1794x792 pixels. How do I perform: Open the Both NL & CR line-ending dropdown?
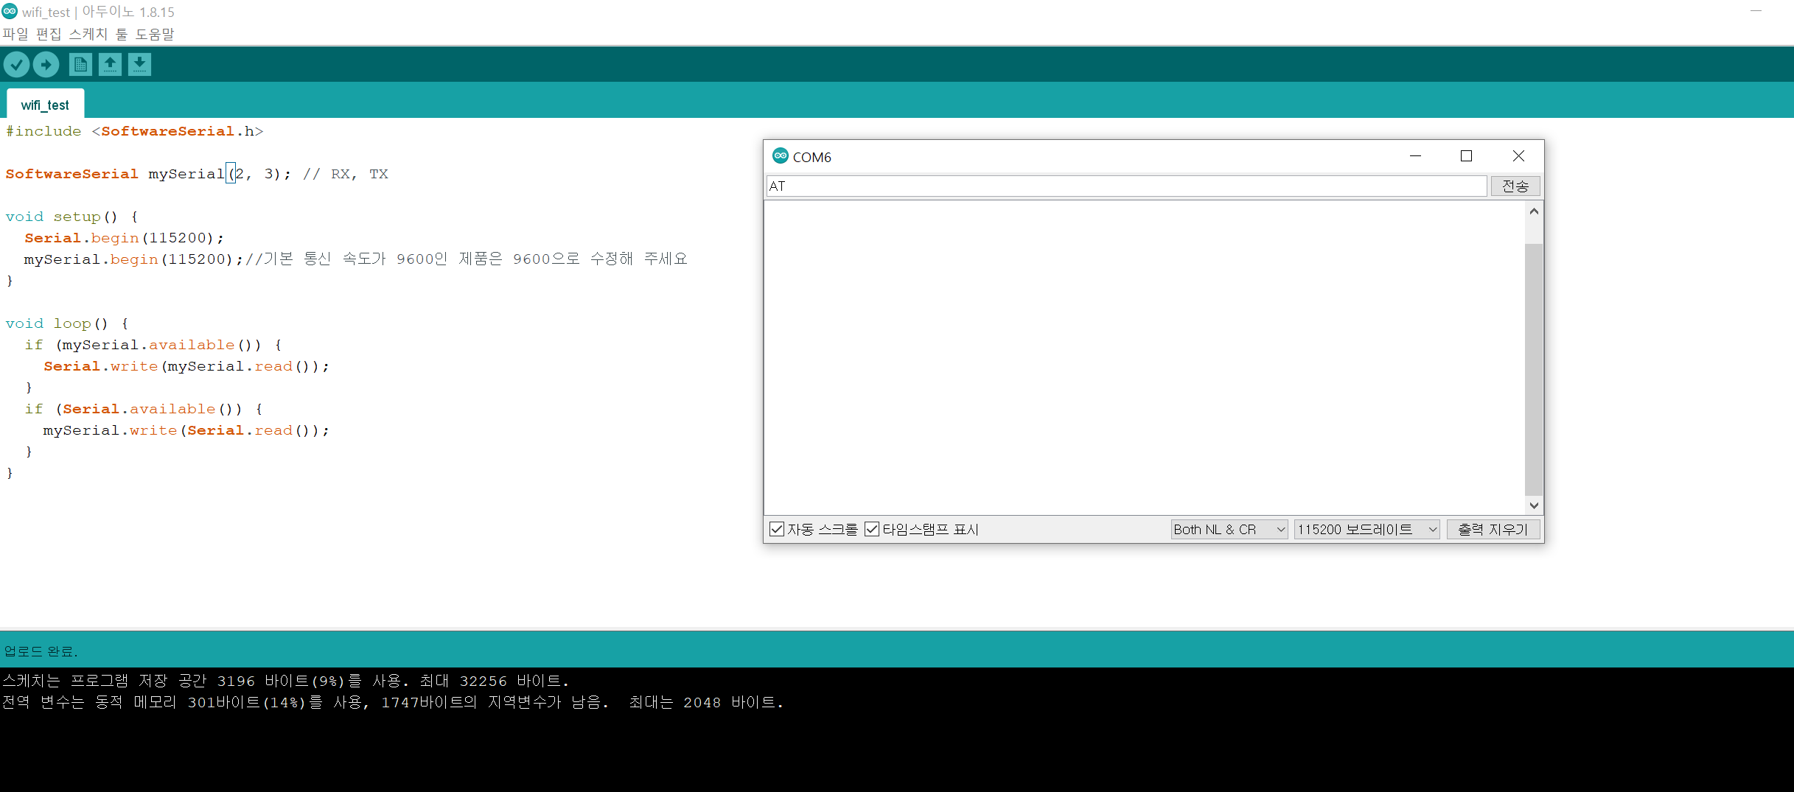[1229, 529]
